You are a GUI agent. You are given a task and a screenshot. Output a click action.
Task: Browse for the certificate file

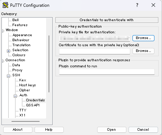[143, 51]
